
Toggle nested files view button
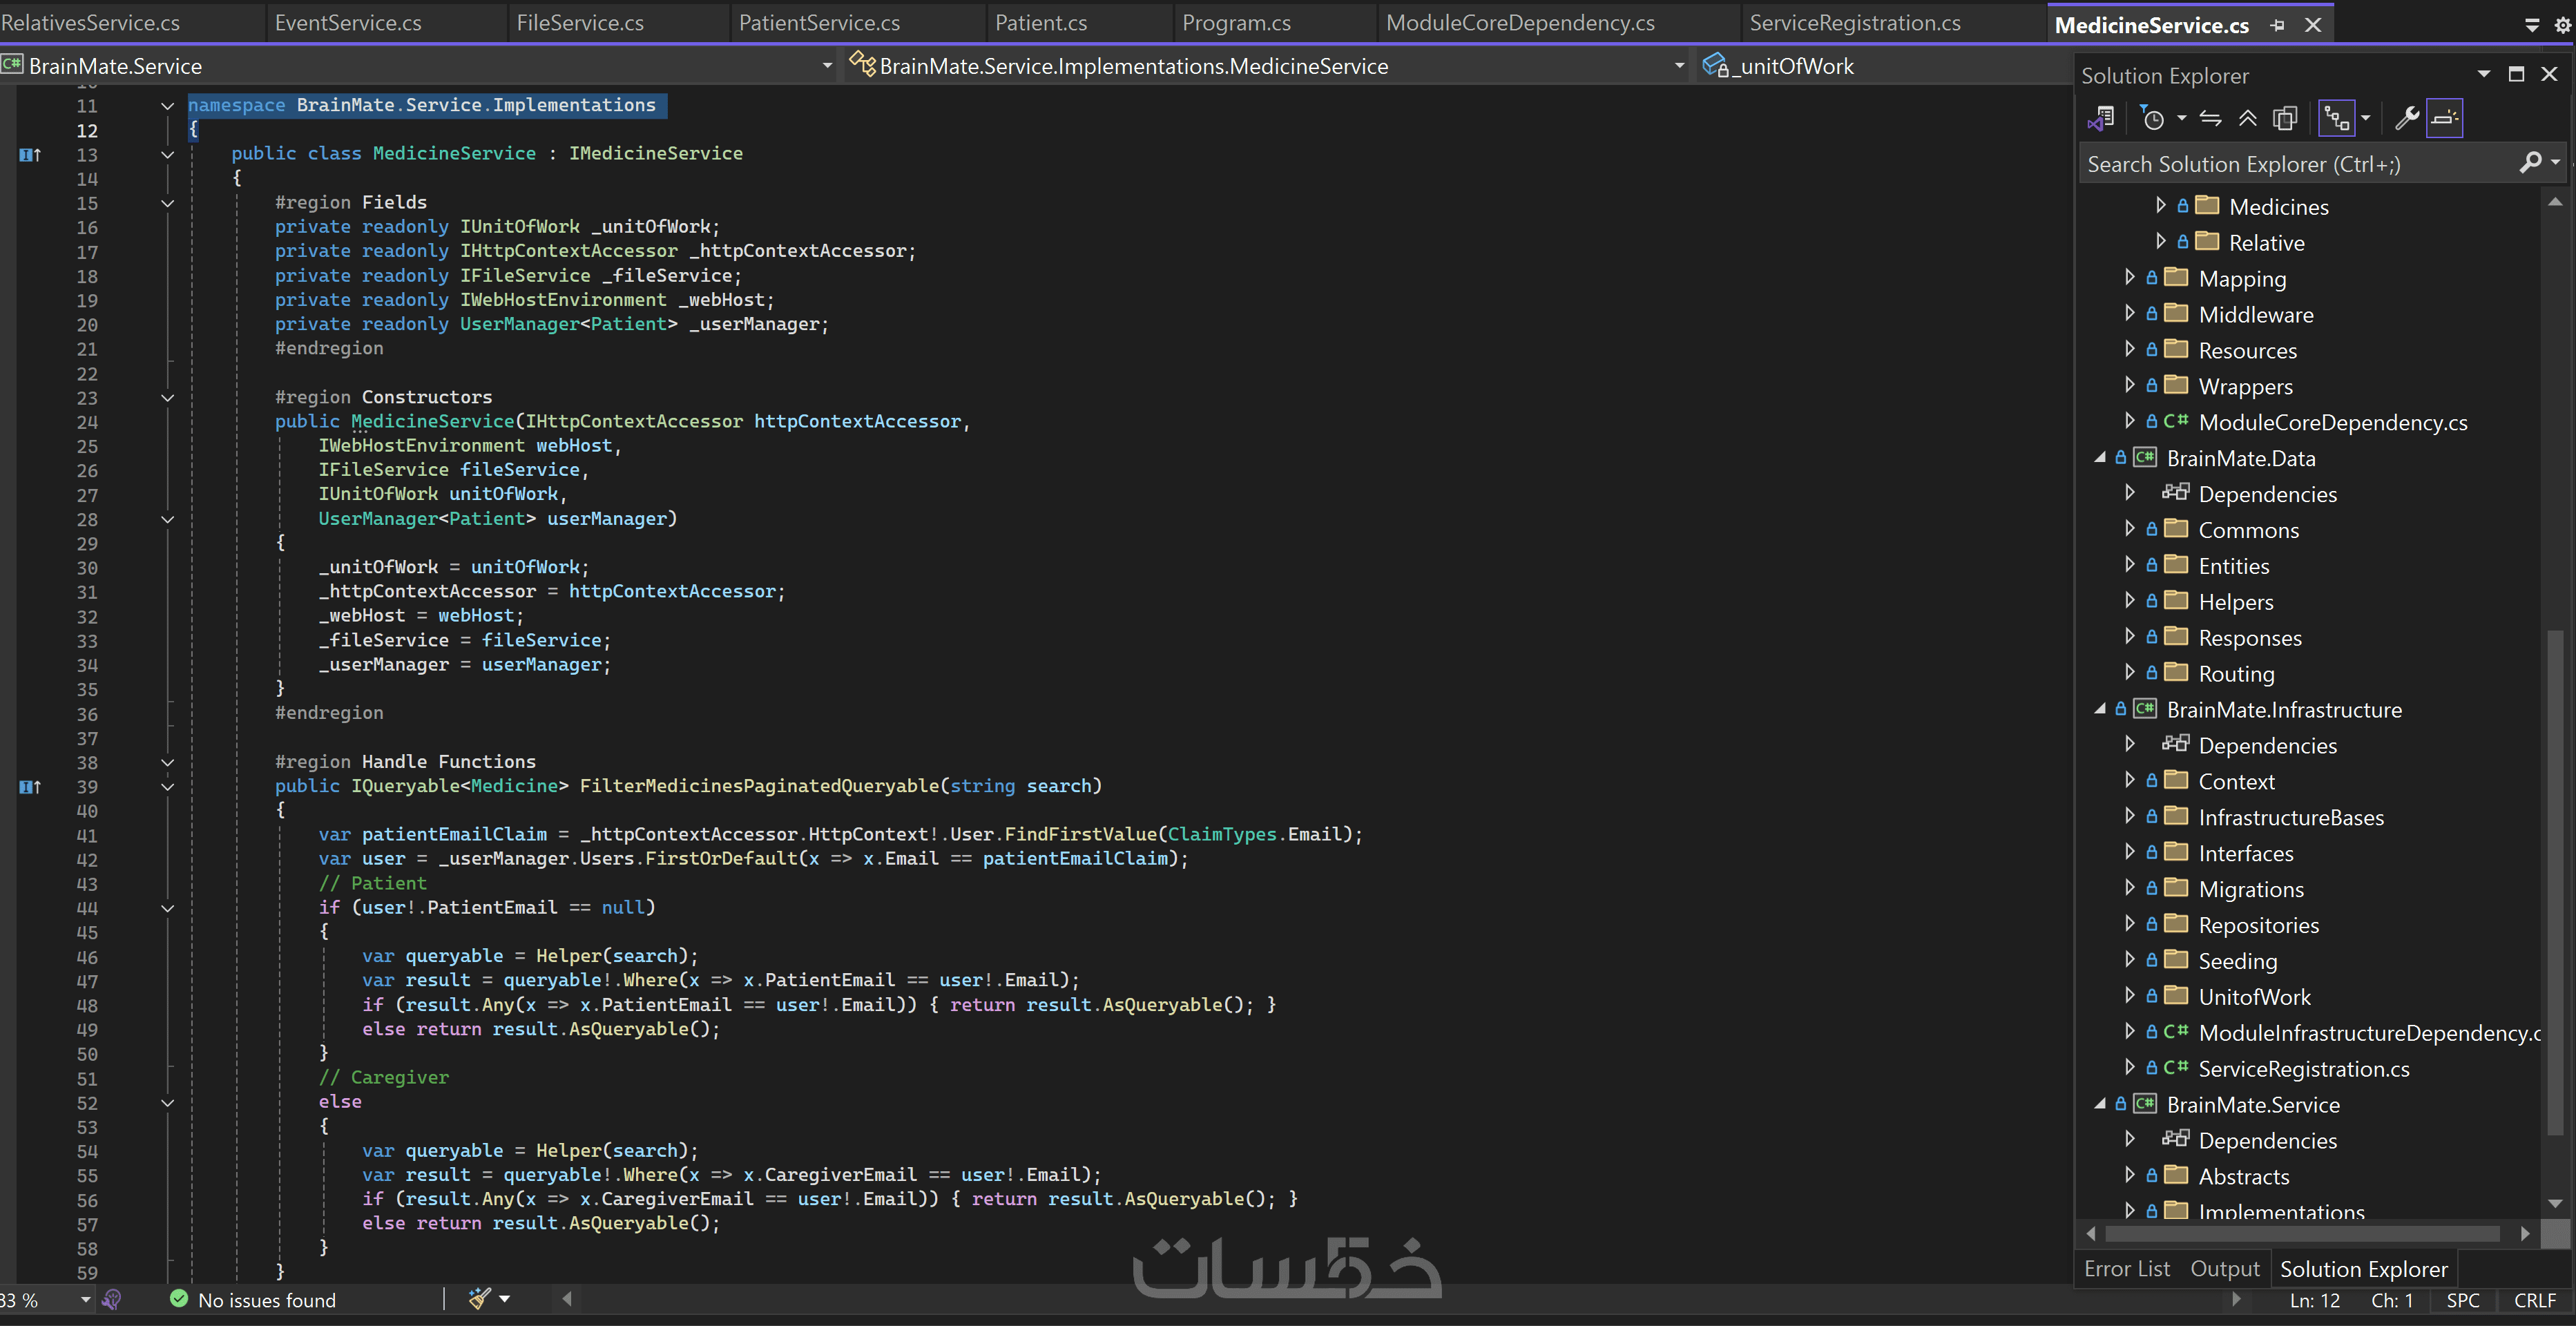[2336, 119]
